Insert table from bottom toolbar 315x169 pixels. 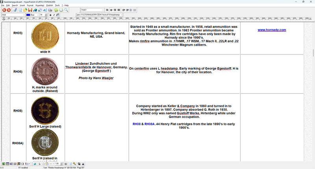coord(7,164)
